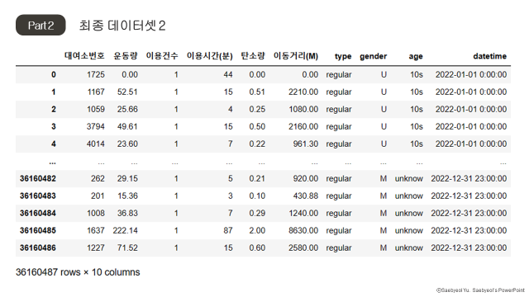This screenshot has width=529, height=297.
Task: Click distance value 1240.00
Action: click(x=303, y=213)
